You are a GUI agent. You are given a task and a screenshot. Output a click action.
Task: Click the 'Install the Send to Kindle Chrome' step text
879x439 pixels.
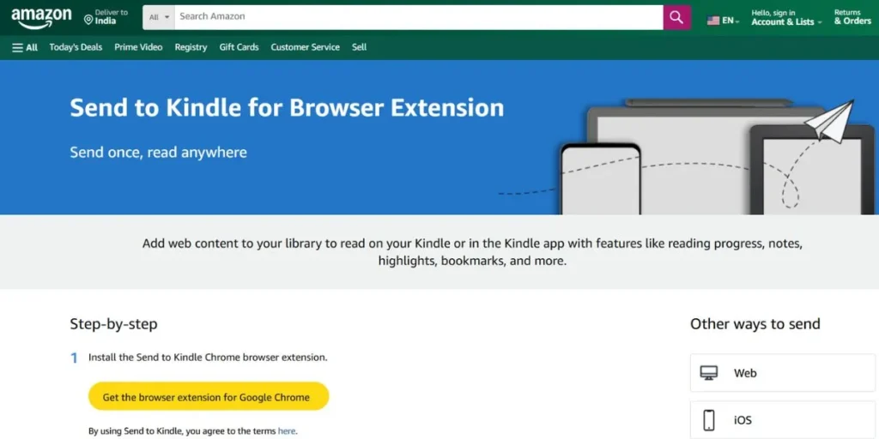[208, 358]
